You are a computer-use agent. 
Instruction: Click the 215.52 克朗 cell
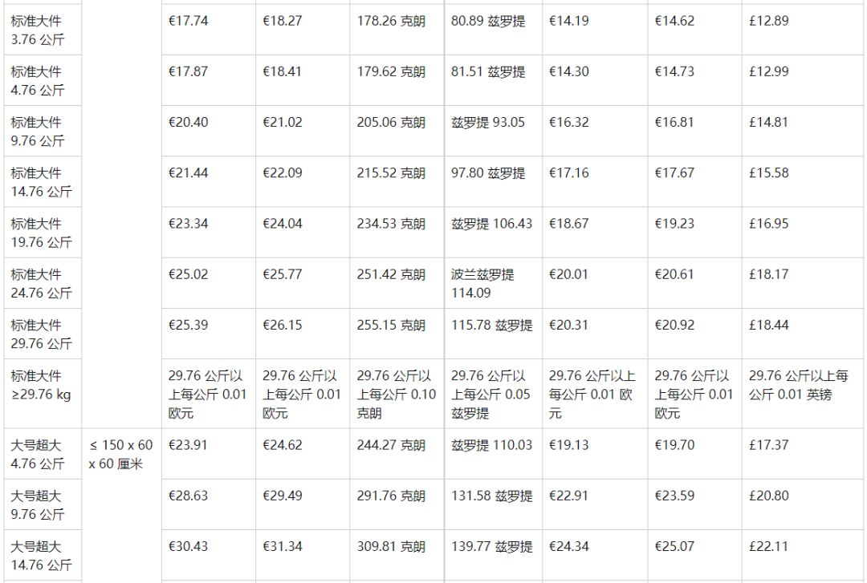pos(391,173)
